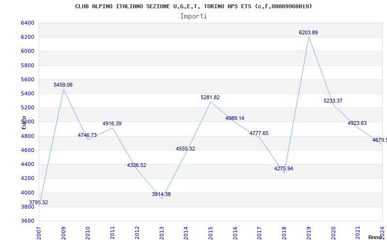Click the x-axis year 2010
This screenshot has width=387, height=242.
click(88, 233)
